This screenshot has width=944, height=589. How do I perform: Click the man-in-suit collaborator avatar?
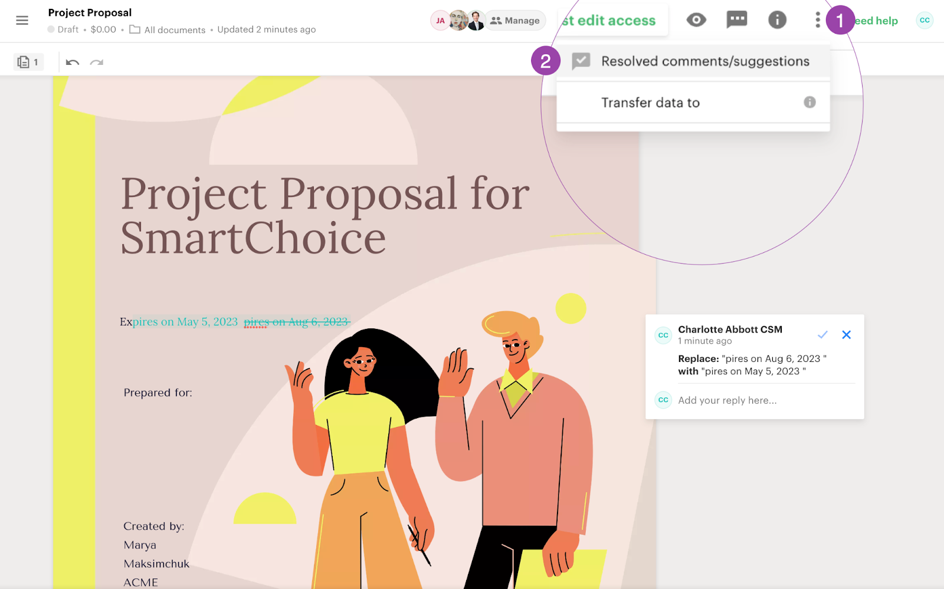click(476, 21)
